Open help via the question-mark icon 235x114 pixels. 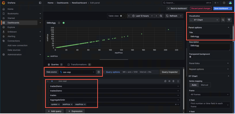click(x=224, y=3)
